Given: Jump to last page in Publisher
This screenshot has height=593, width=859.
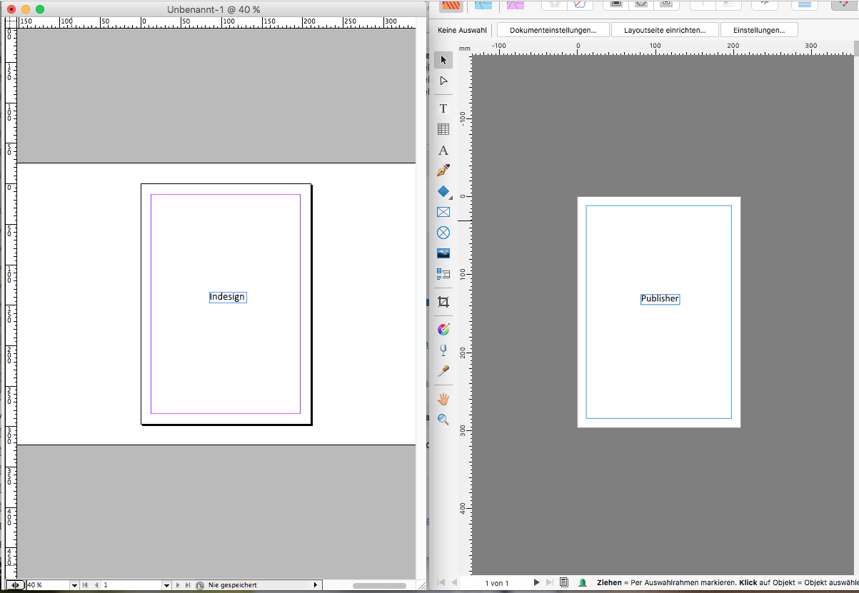Looking at the screenshot, I should tap(550, 583).
